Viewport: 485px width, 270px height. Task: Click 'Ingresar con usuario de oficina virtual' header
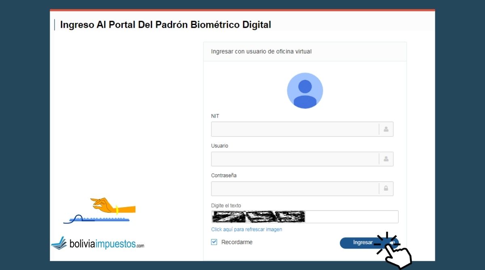click(261, 52)
